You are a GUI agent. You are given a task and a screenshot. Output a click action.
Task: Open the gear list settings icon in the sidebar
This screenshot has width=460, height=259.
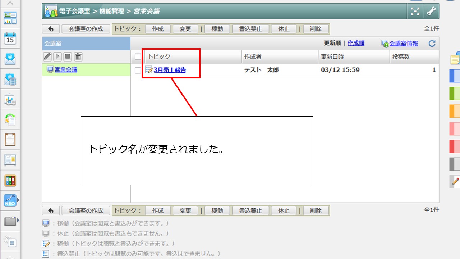point(10,241)
